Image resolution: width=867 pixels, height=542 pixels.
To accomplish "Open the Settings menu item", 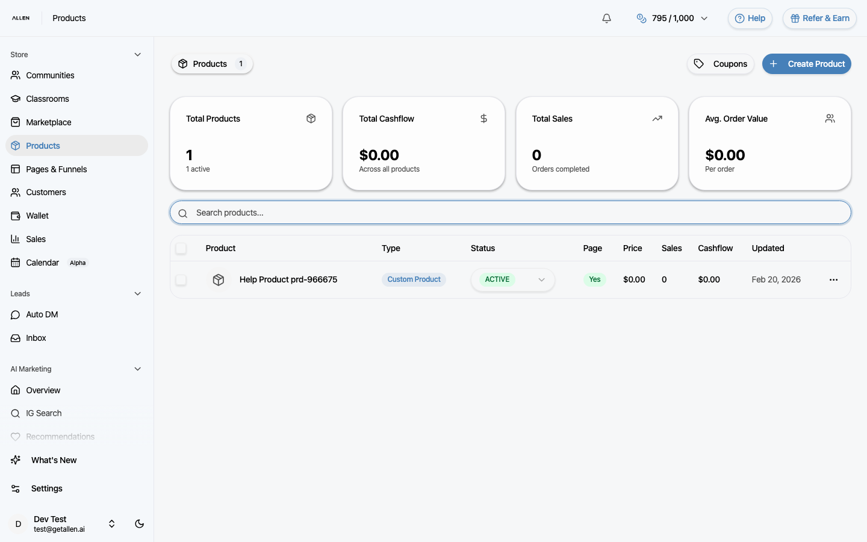I will pos(46,488).
